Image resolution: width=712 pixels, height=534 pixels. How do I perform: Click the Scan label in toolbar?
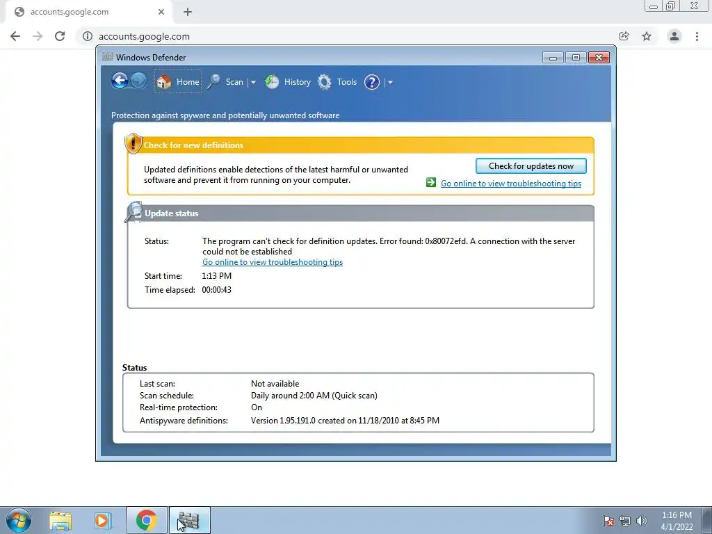tap(234, 82)
